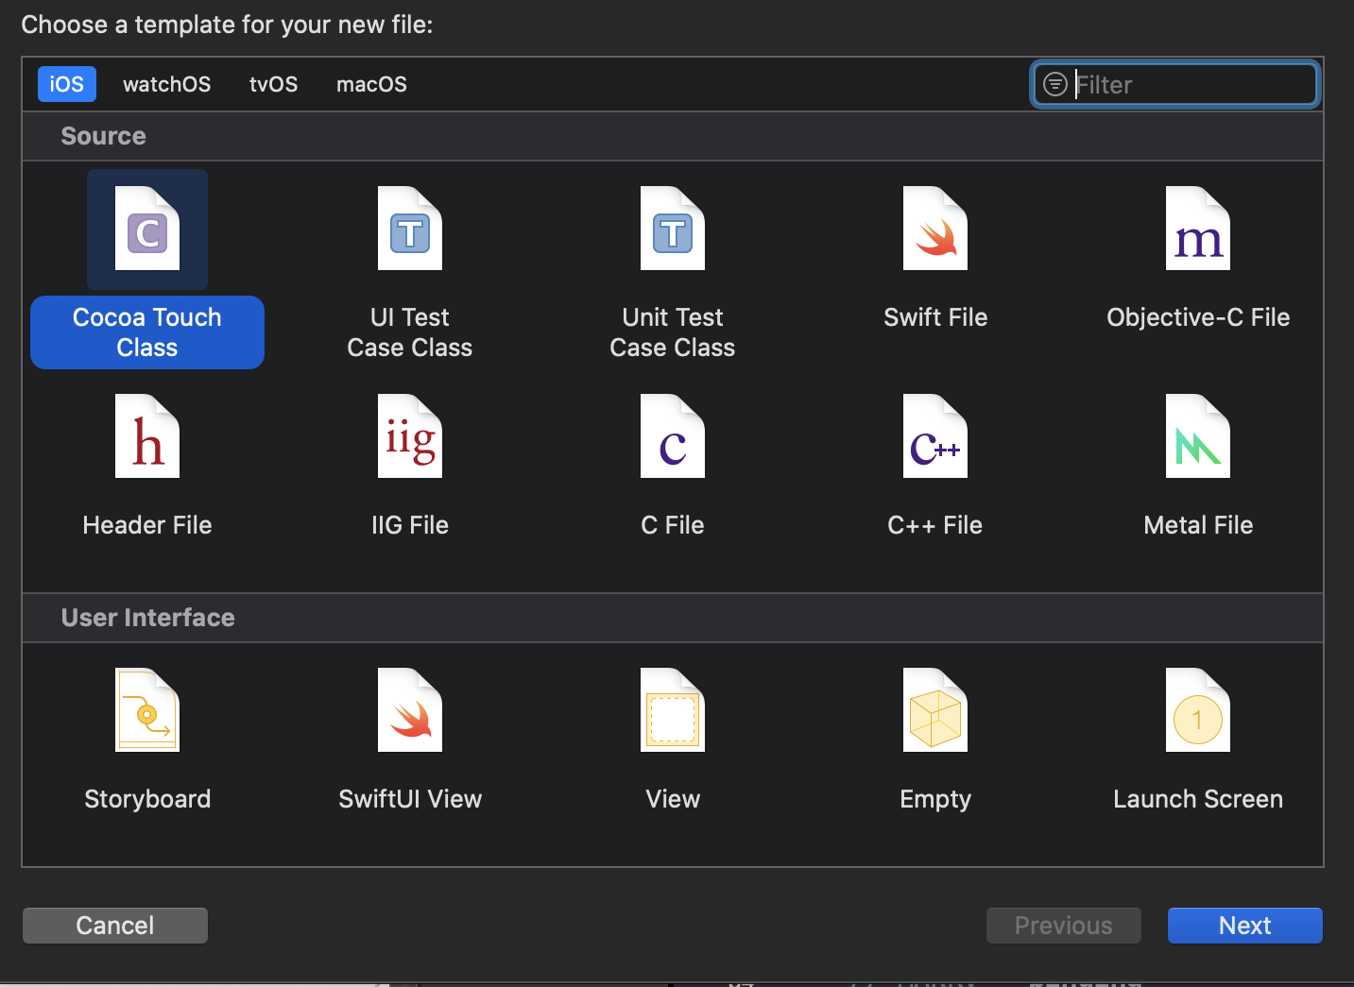Click the User Interface section header
This screenshot has width=1354, height=987.
673,618
